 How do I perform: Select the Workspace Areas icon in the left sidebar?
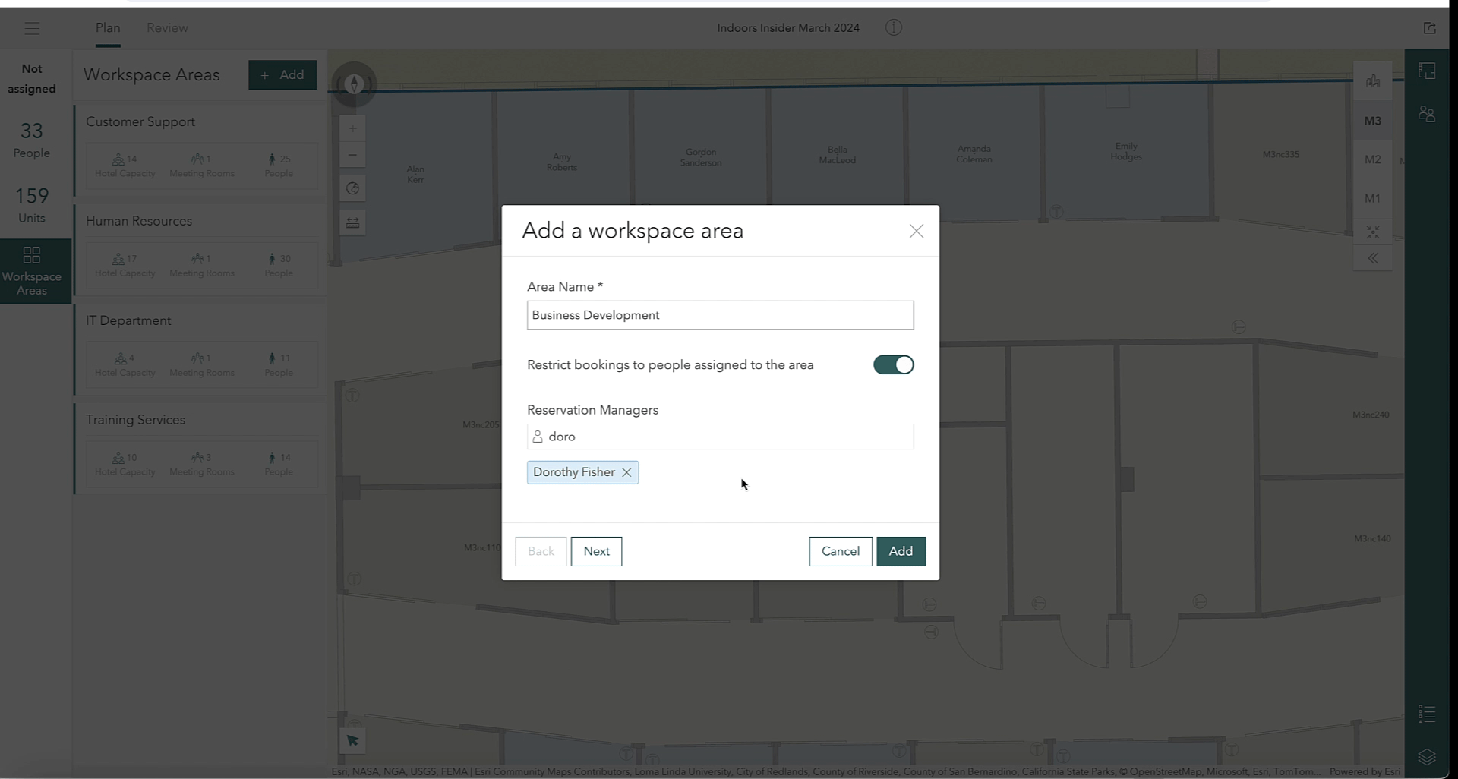(31, 270)
